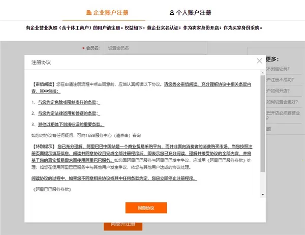Click the 同意并注册 button behind the dialog
Screen dimensions: 305x235
click(119, 224)
